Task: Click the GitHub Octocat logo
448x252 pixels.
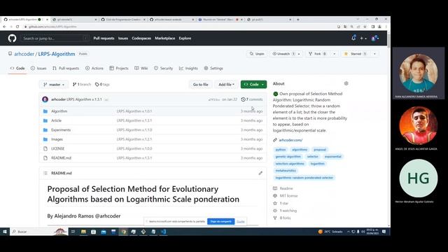Action: click(12, 38)
